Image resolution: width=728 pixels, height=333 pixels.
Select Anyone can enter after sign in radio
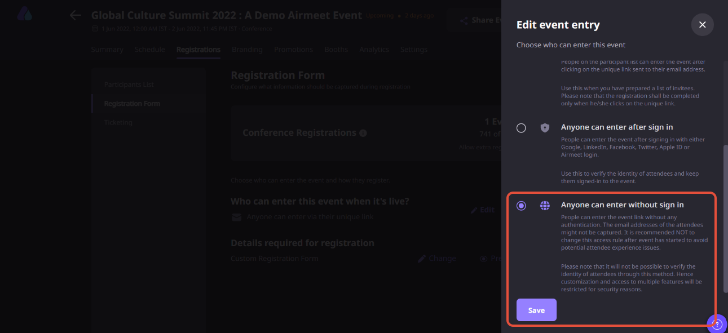point(521,128)
